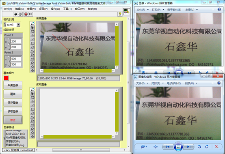Click the 采集图像 acquire image button

[13, 85]
